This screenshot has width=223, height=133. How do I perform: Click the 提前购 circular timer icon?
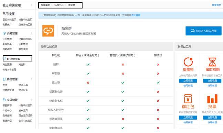pyautogui.click(x=188, y=62)
